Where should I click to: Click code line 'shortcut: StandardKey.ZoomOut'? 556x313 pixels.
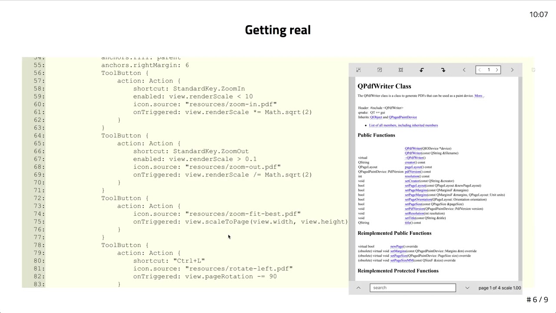pyautogui.click(x=191, y=151)
